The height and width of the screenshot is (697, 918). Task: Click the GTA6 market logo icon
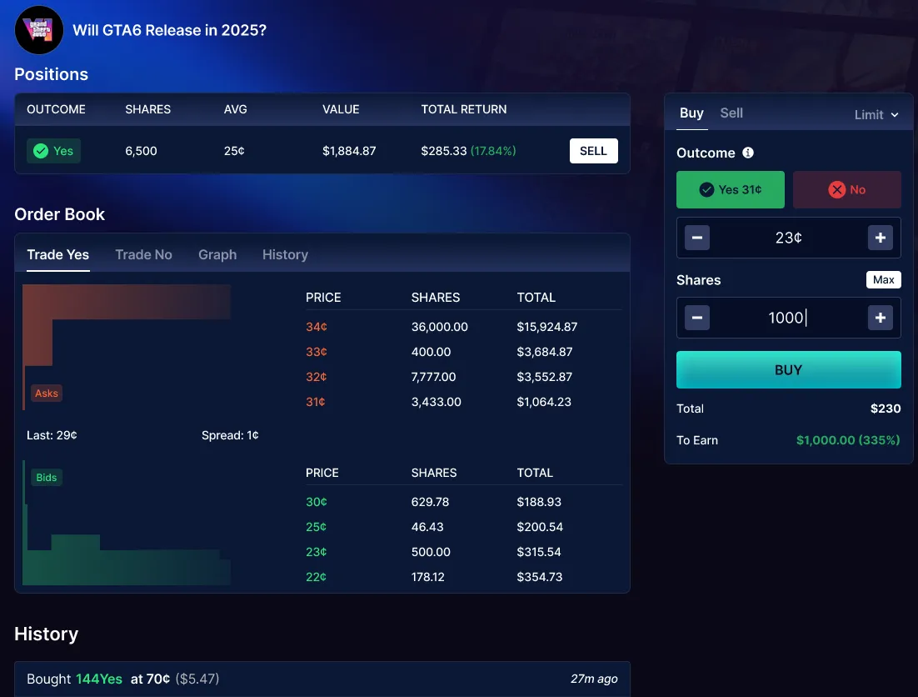[38, 30]
